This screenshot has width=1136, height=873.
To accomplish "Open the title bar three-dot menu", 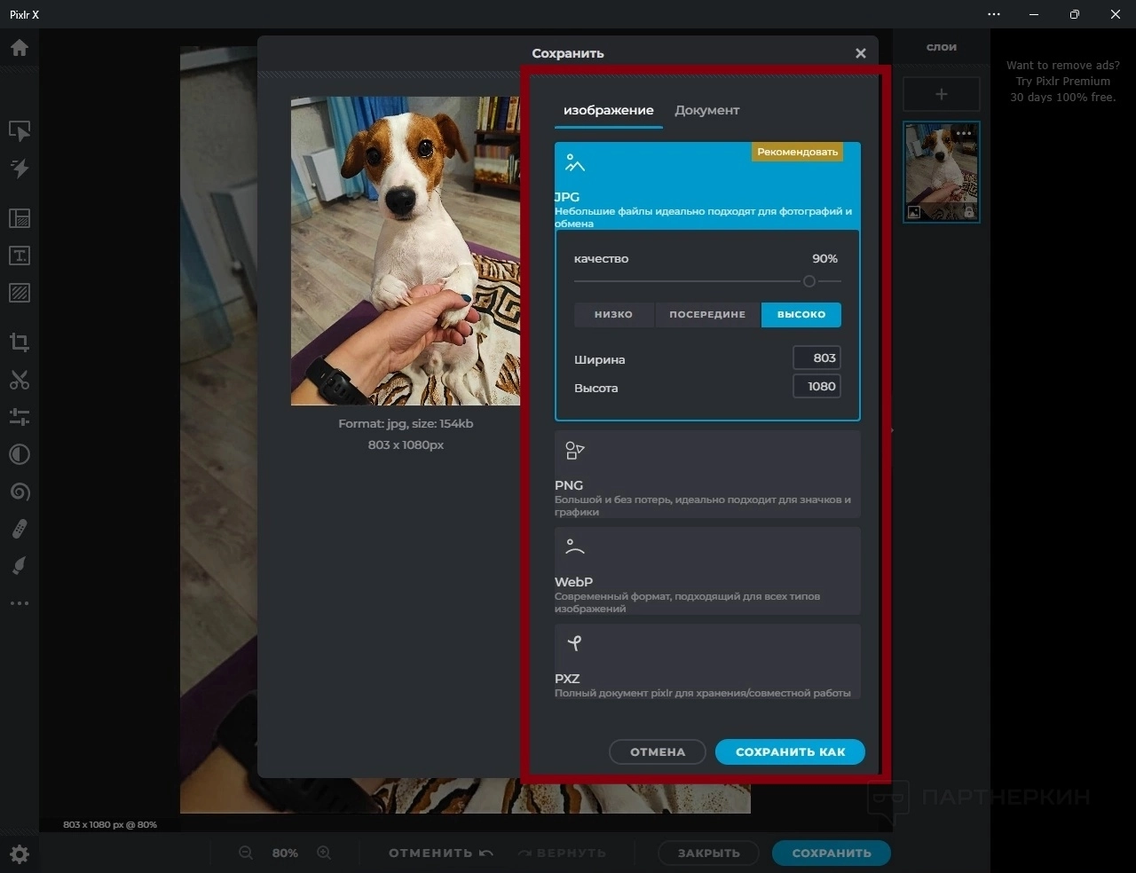I will pos(994,14).
